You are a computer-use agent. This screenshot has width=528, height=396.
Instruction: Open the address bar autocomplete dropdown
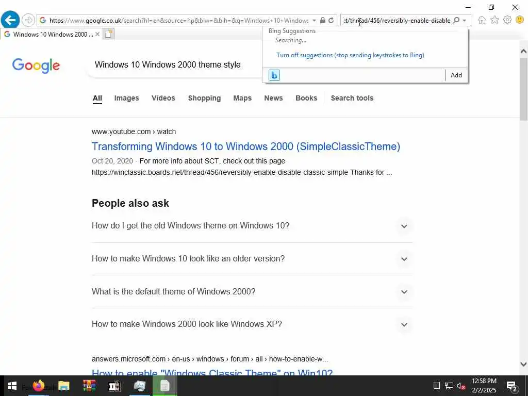click(314, 20)
